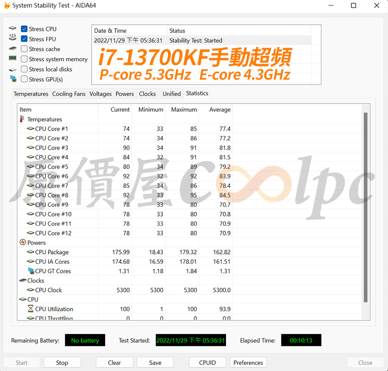Click the Clear button
This screenshot has height=371, width=388.
[x=114, y=363]
